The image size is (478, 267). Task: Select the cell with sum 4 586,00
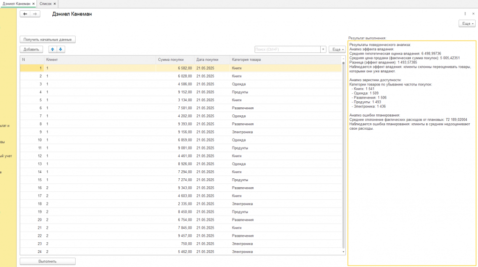(x=175, y=84)
